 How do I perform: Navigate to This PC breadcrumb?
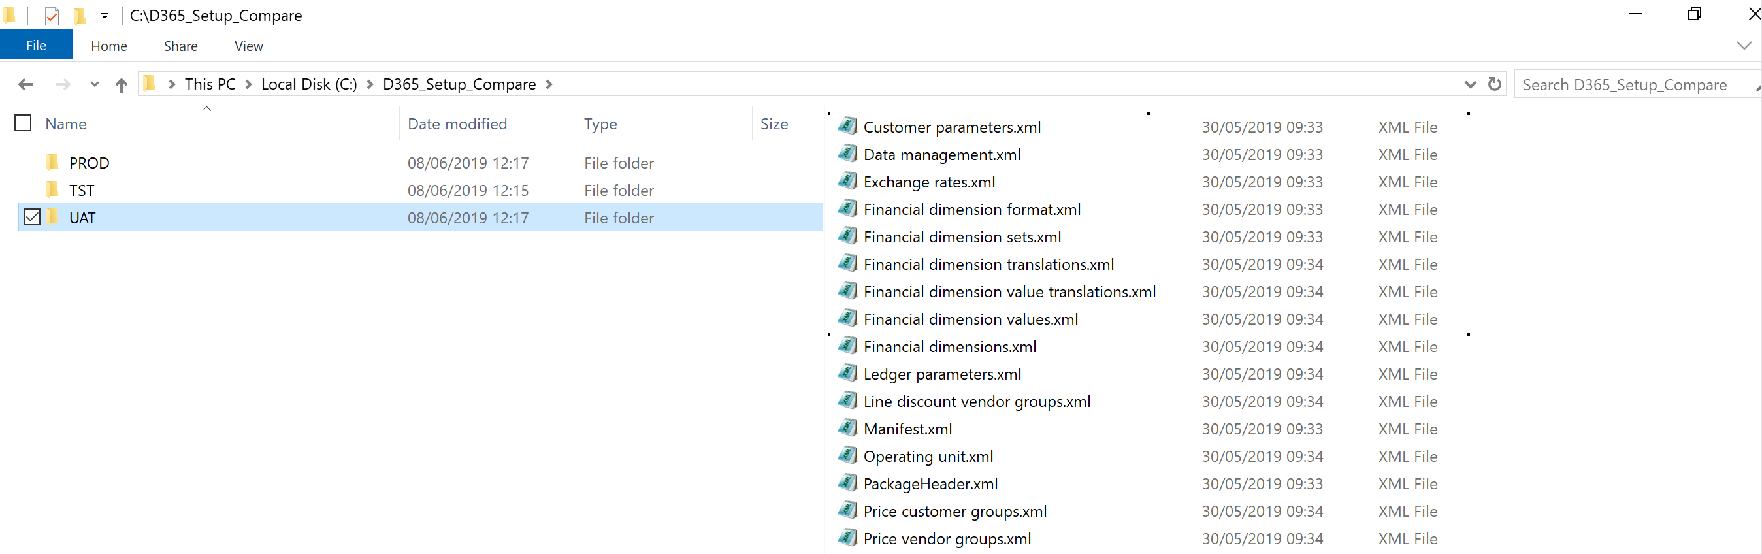(x=210, y=84)
